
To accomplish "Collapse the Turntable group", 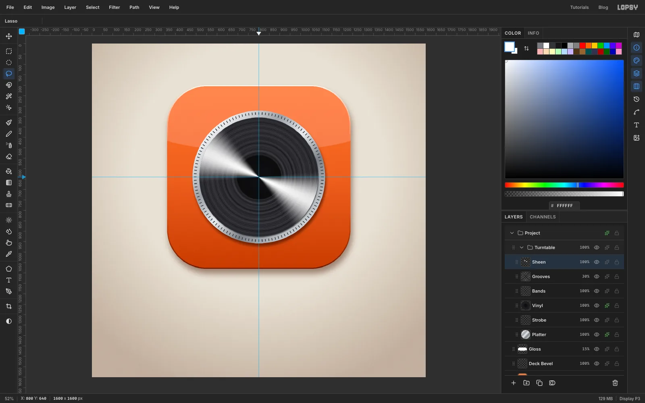I will [522, 247].
